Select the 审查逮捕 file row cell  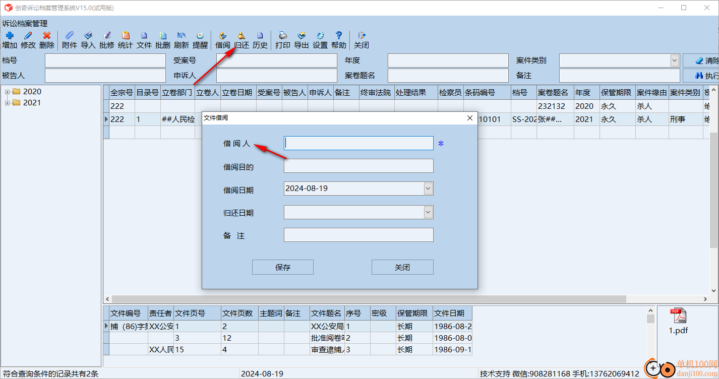tap(327, 349)
